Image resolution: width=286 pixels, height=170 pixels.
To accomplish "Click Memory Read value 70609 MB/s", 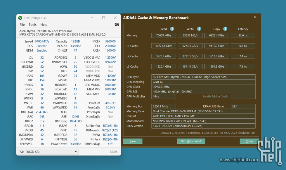I will [164, 35].
